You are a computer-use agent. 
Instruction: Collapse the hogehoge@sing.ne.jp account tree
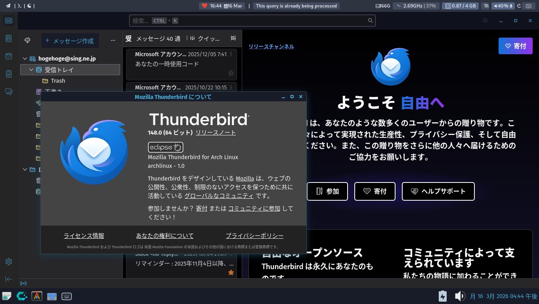click(25, 59)
